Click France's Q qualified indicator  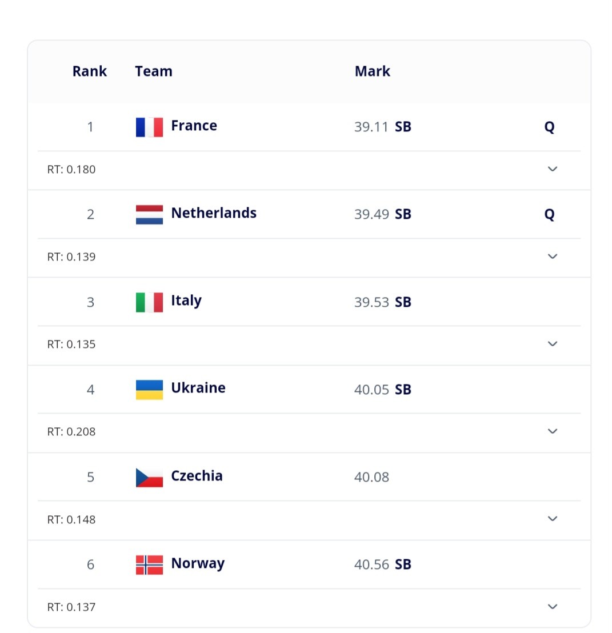pyautogui.click(x=549, y=127)
